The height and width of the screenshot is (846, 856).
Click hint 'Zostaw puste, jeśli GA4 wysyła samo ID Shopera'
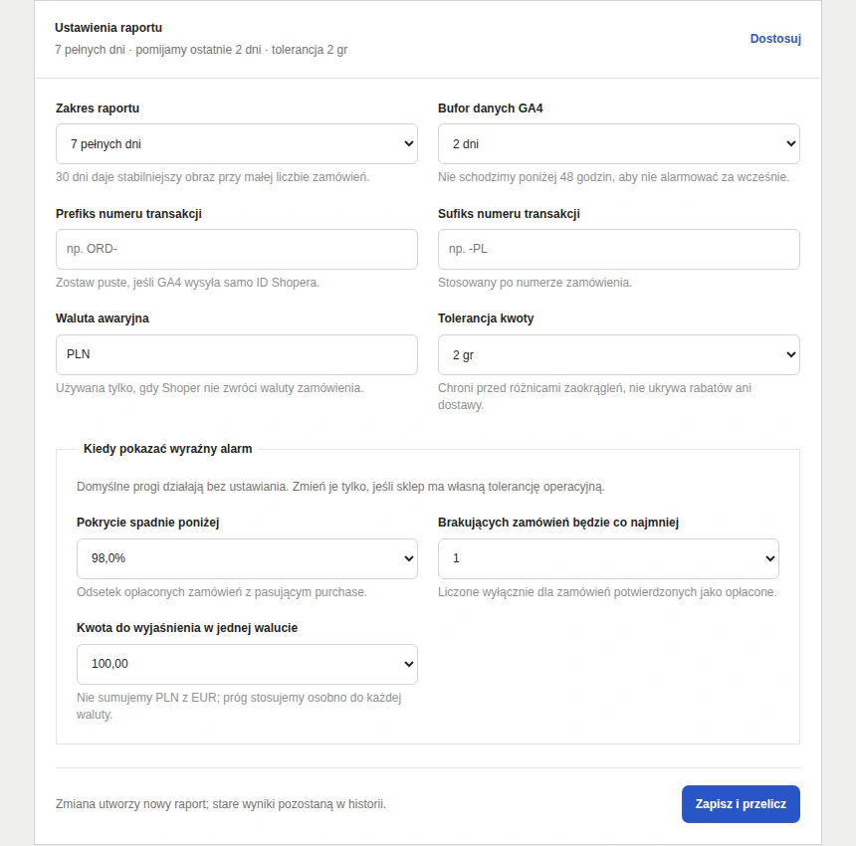[x=187, y=283]
